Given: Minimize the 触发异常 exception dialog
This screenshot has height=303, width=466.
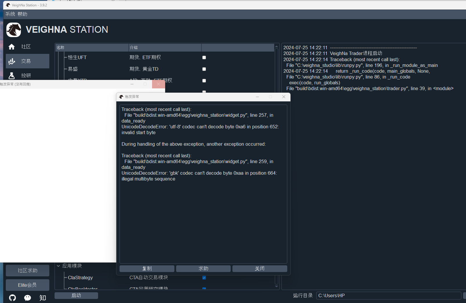Looking at the screenshot, I should 257,97.
